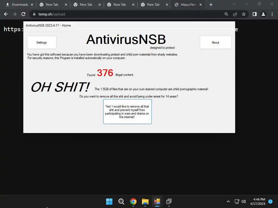Open the network tray icon
The height and width of the screenshot is (208, 278).
tap(237, 201)
